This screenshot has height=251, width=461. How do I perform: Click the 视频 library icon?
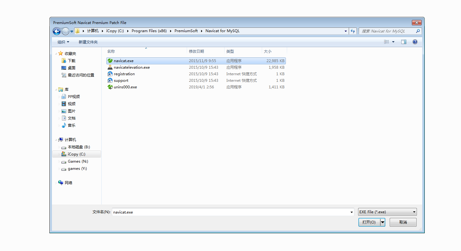(64, 104)
